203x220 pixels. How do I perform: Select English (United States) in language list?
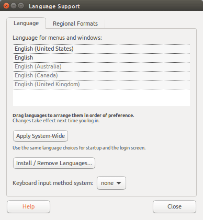tap(101, 49)
